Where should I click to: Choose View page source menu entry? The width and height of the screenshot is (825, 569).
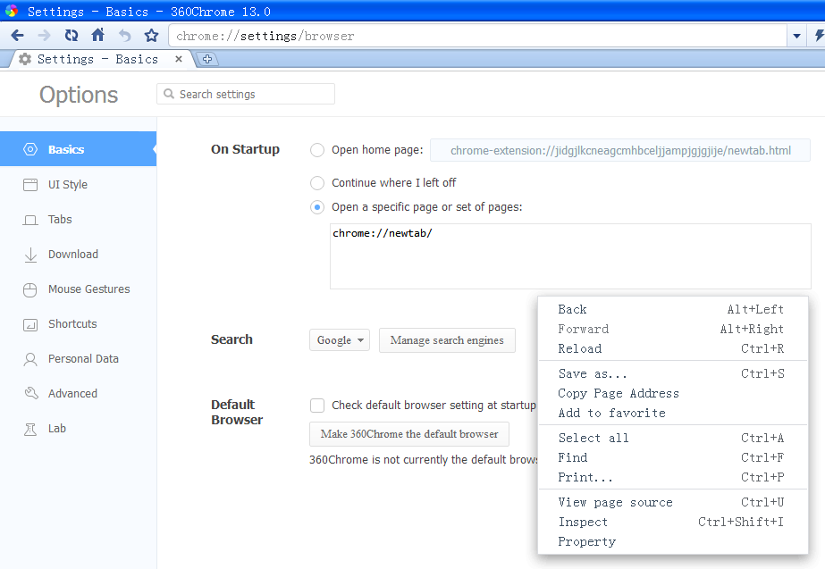(x=672, y=502)
